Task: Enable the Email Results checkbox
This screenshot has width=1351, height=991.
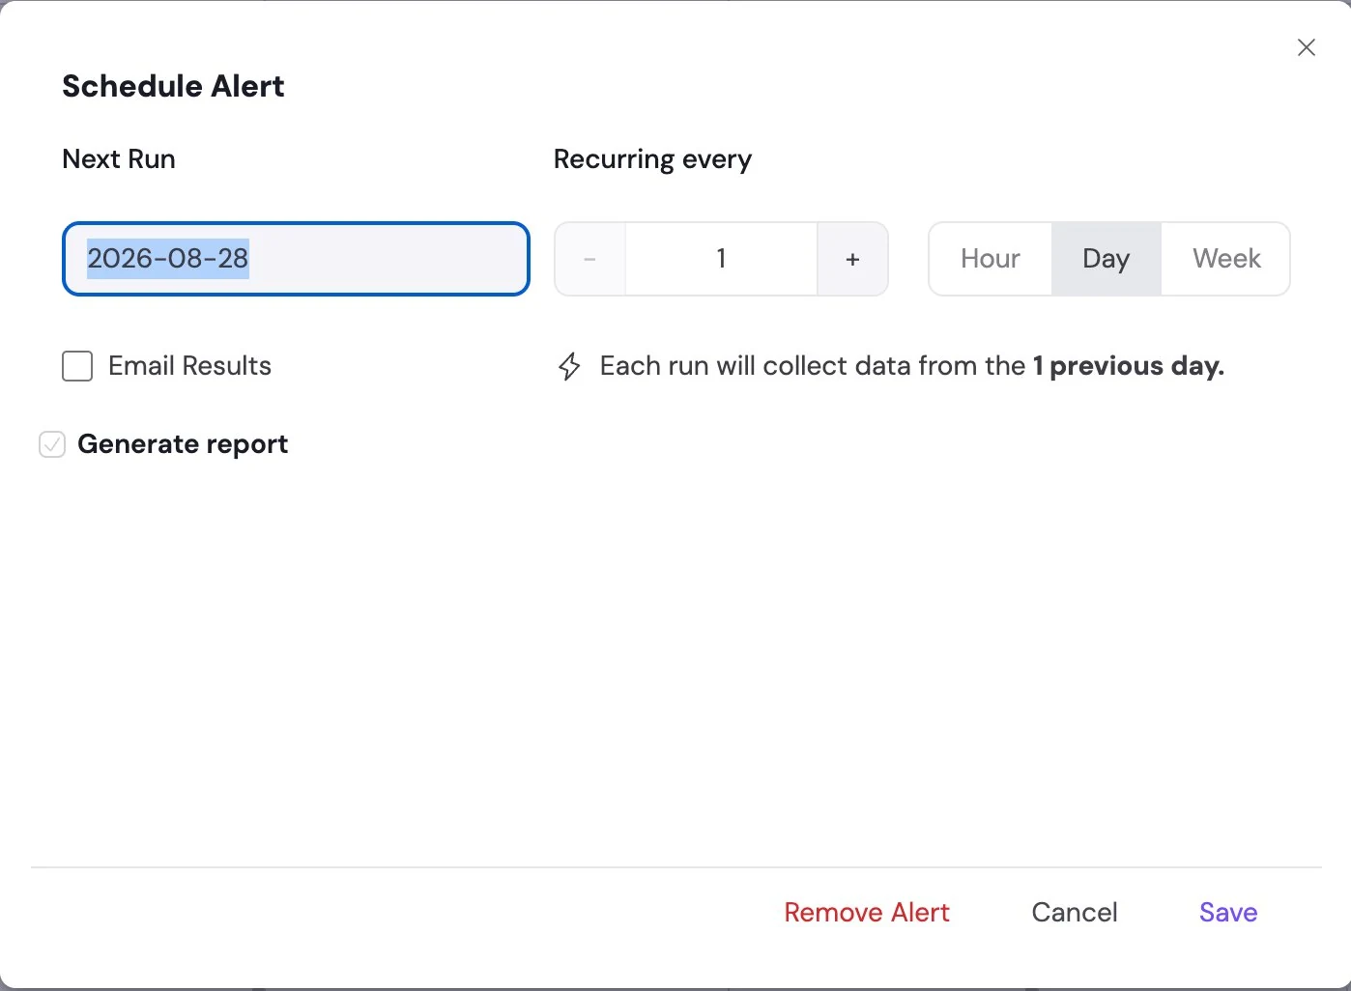Action: (77, 366)
